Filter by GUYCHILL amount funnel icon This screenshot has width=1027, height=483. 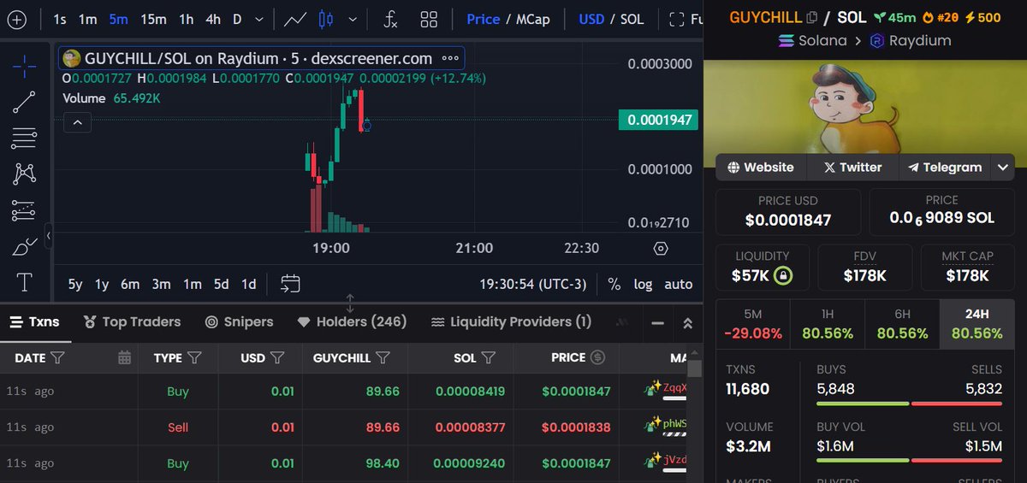(383, 357)
